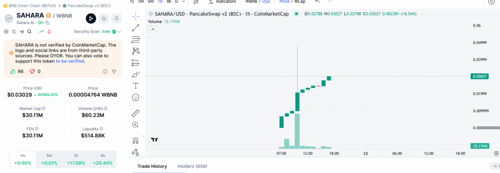Add SAHARA to watchlist with star

point(104,18)
